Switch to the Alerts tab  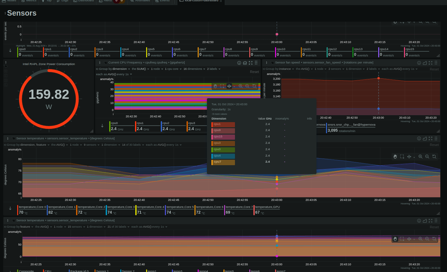(x=111, y=1)
